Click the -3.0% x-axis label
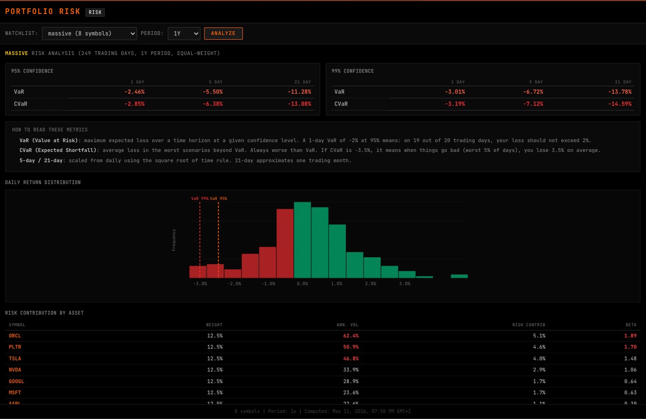 [x=200, y=284]
